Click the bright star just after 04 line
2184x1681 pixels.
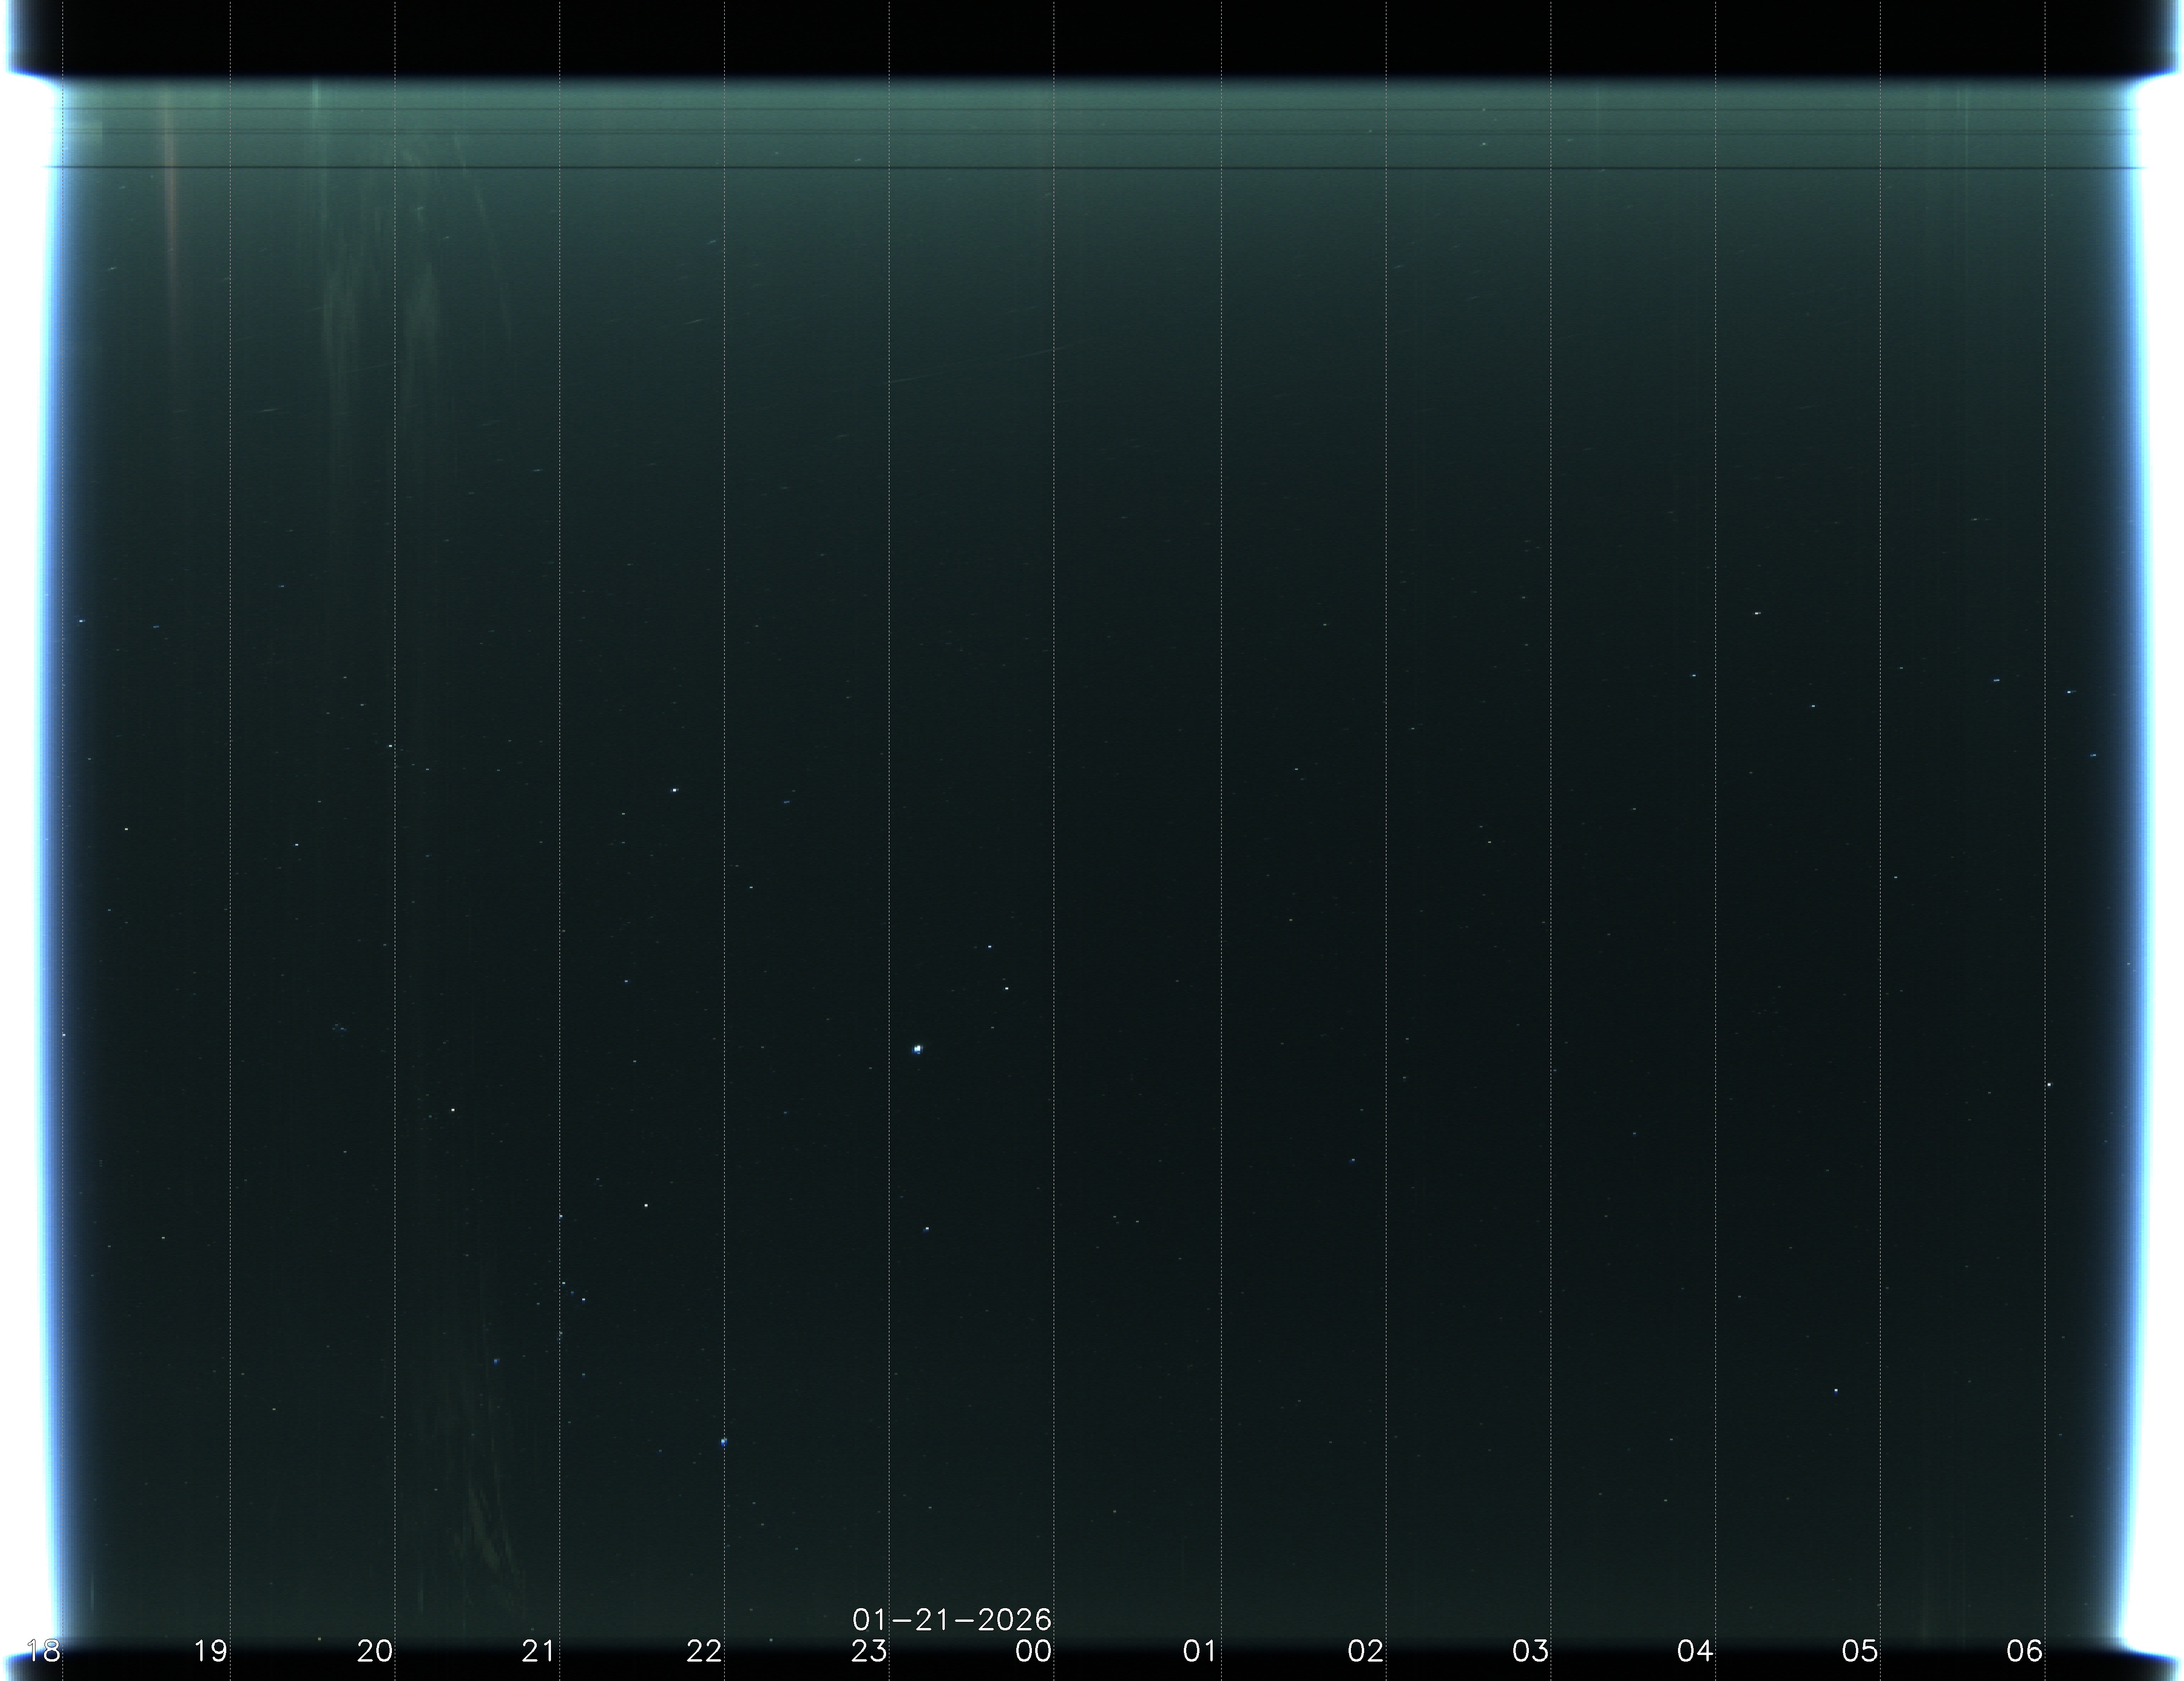[1757, 613]
